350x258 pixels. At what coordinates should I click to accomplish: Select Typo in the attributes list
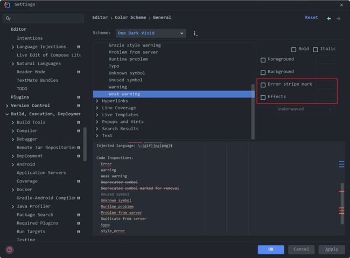click(x=114, y=66)
